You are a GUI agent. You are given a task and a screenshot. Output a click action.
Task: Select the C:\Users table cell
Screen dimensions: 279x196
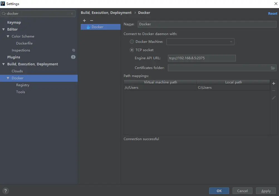tap(233, 87)
